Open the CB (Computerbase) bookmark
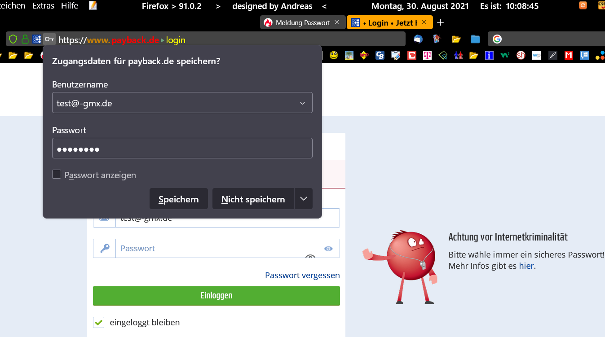Screen dimensions: 605x337 tap(380, 56)
